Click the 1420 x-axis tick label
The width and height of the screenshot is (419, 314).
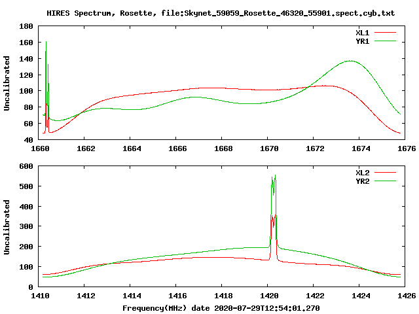269,296
